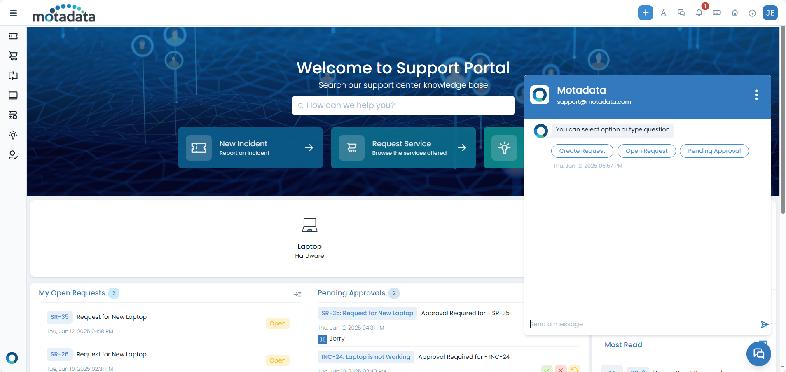Go to home via house icon
The width and height of the screenshot is (786, 372).
pyautogui.click(x=735, y=13)
